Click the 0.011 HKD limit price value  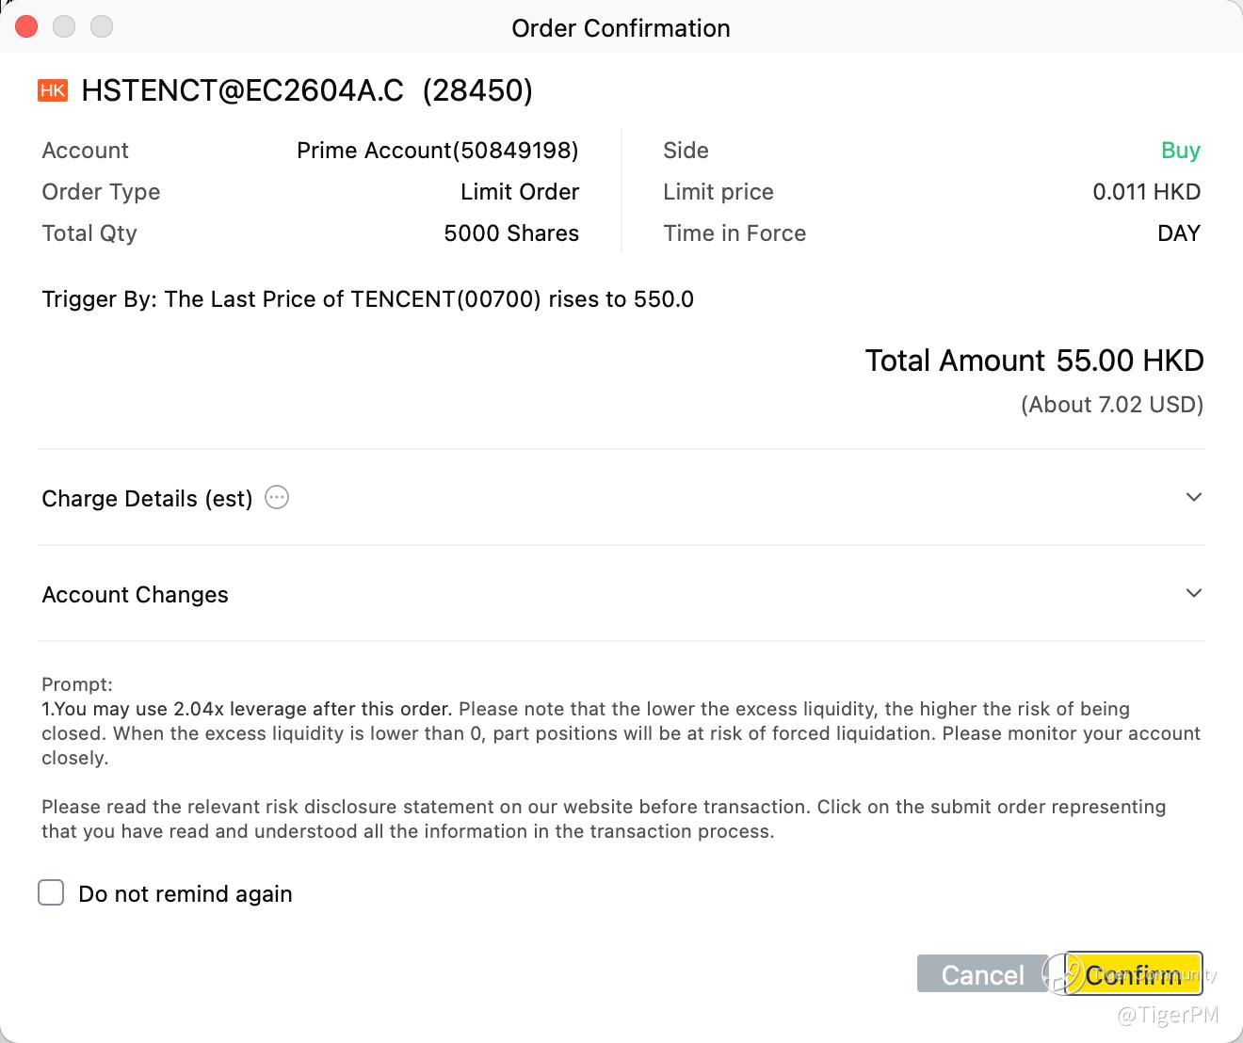(1146, 192)
